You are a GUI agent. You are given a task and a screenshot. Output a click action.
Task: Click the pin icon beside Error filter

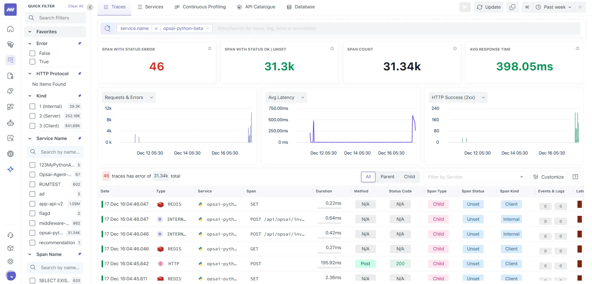[80, 43]
